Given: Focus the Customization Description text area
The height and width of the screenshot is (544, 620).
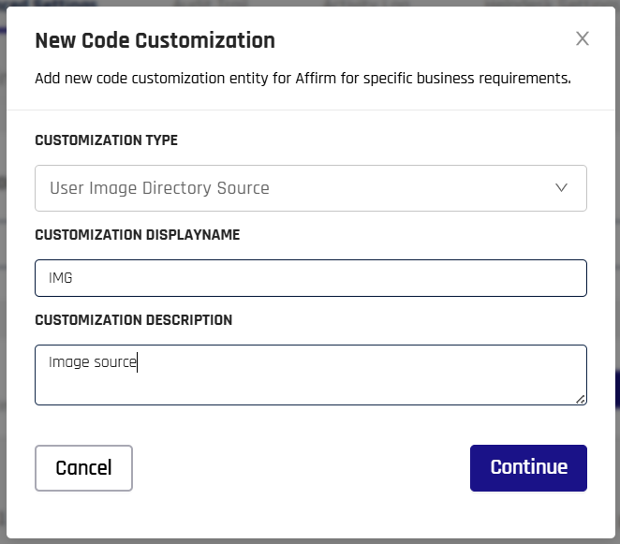Looking at the screenshot, I should [x=310, y=384].
